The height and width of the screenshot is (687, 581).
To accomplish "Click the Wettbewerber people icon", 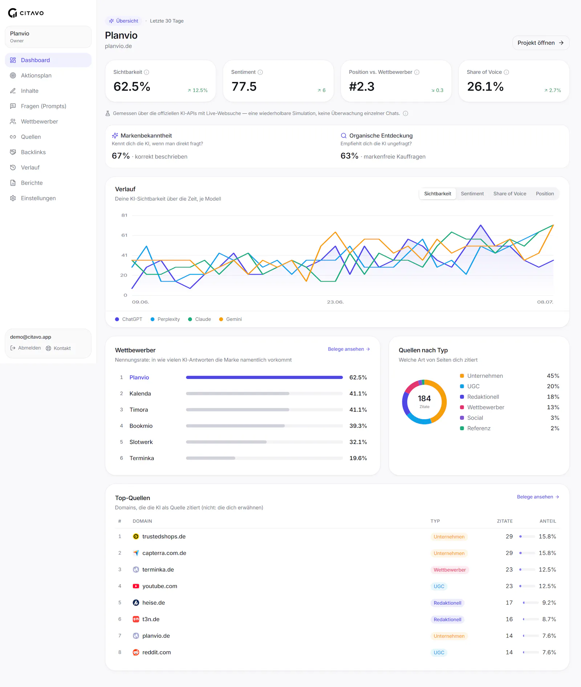I will (x=13, y=121).
